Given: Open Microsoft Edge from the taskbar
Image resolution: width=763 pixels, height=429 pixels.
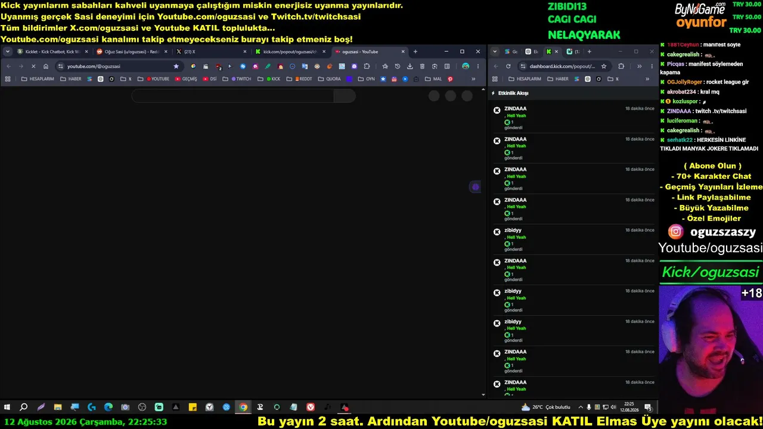Looking at the screenshot, I should click(108, 407).
